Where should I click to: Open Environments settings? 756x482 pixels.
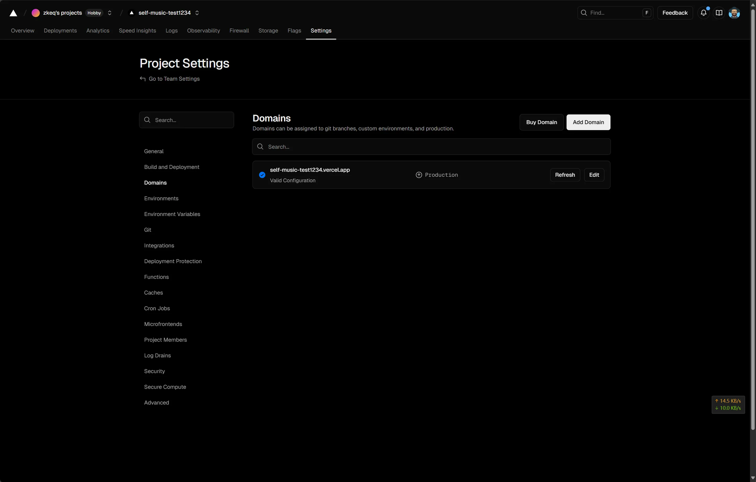point(161,198)
